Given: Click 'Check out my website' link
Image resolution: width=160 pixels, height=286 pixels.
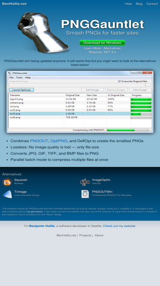Looking at the screenshot, I should pyautogui.click(x=119, y=226).
